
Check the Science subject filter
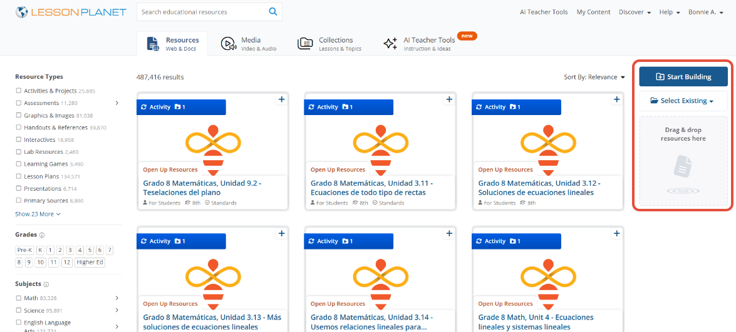click(19, 310)
